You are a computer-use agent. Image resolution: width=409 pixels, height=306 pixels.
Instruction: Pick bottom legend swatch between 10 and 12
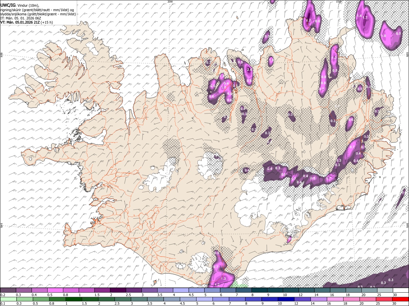coord(286,299)
